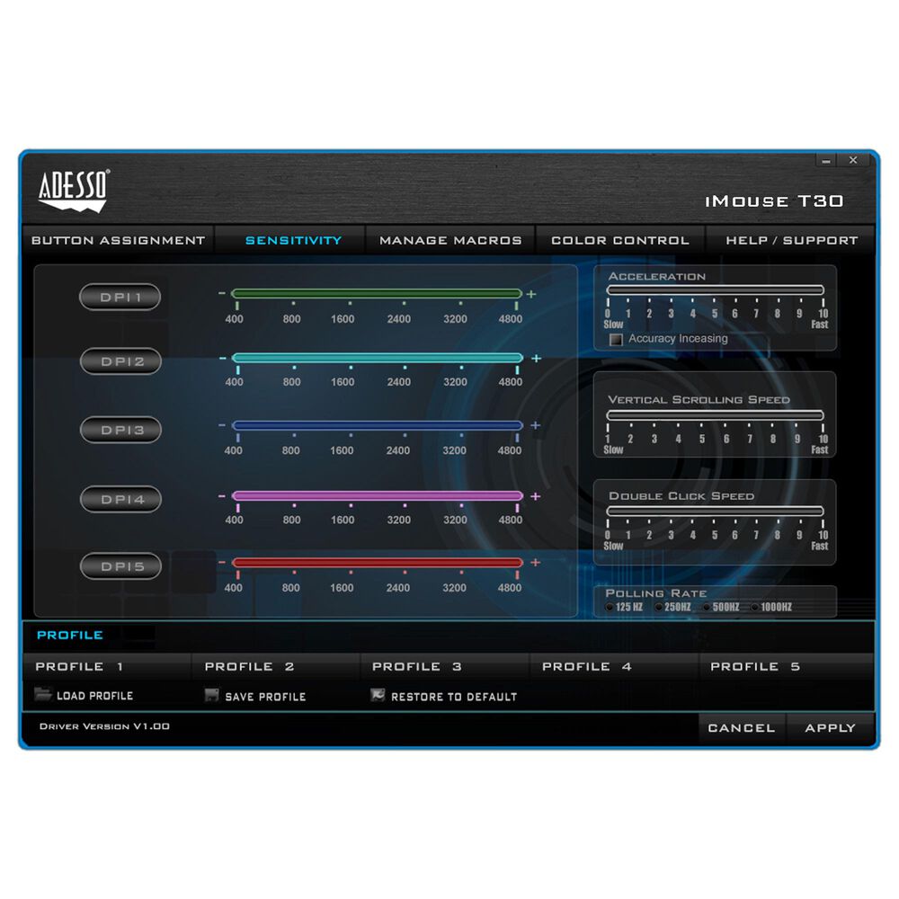The width and height of the screenshot is (899, 899).
Task: Click the 800 mark under DPI3
Action: tap(290, 450)
